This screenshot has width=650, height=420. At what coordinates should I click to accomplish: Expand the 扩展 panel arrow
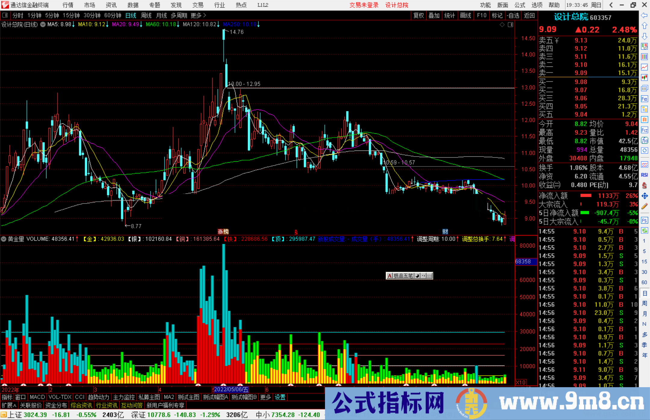pyautogui.click(x=9, y=406)
